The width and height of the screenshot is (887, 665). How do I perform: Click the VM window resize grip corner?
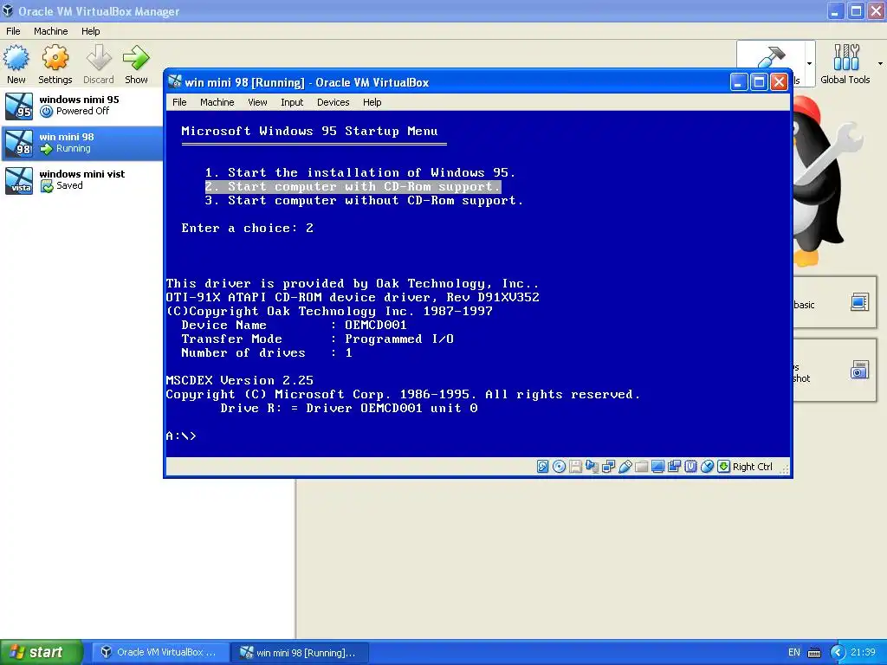[x=784, y=468]
